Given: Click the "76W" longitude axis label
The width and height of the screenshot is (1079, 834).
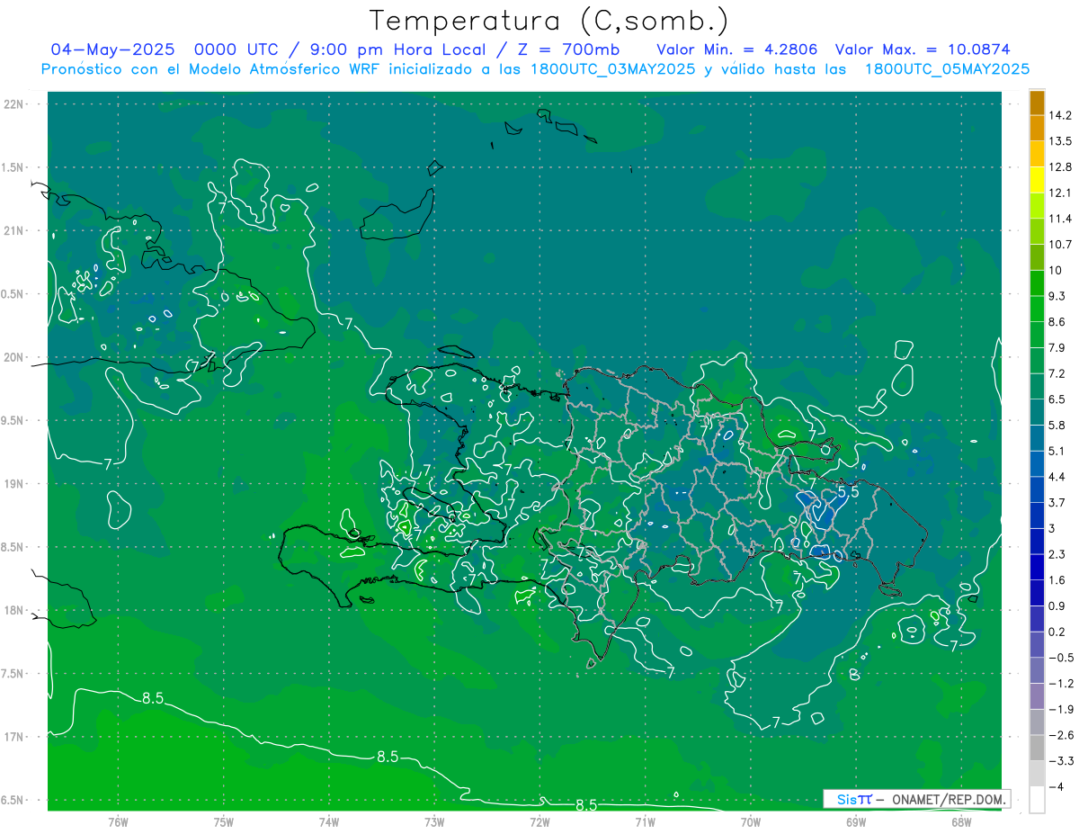Looking at the screenshot, I should tap(118, 822).
